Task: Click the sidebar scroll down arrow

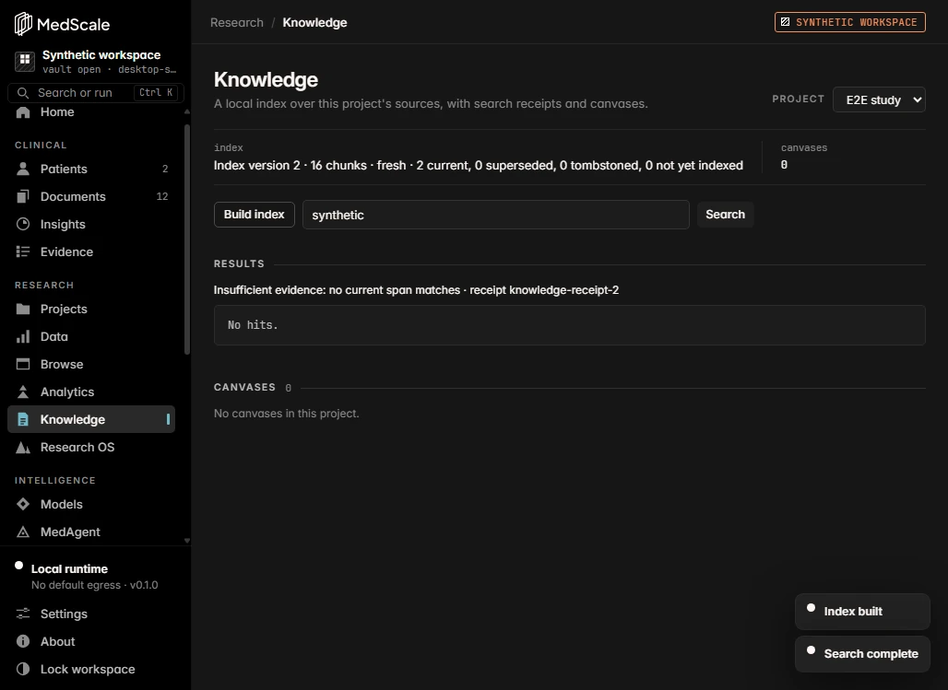Action: coord(187,541)
